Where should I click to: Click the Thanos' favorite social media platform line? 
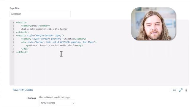point(54,45)
